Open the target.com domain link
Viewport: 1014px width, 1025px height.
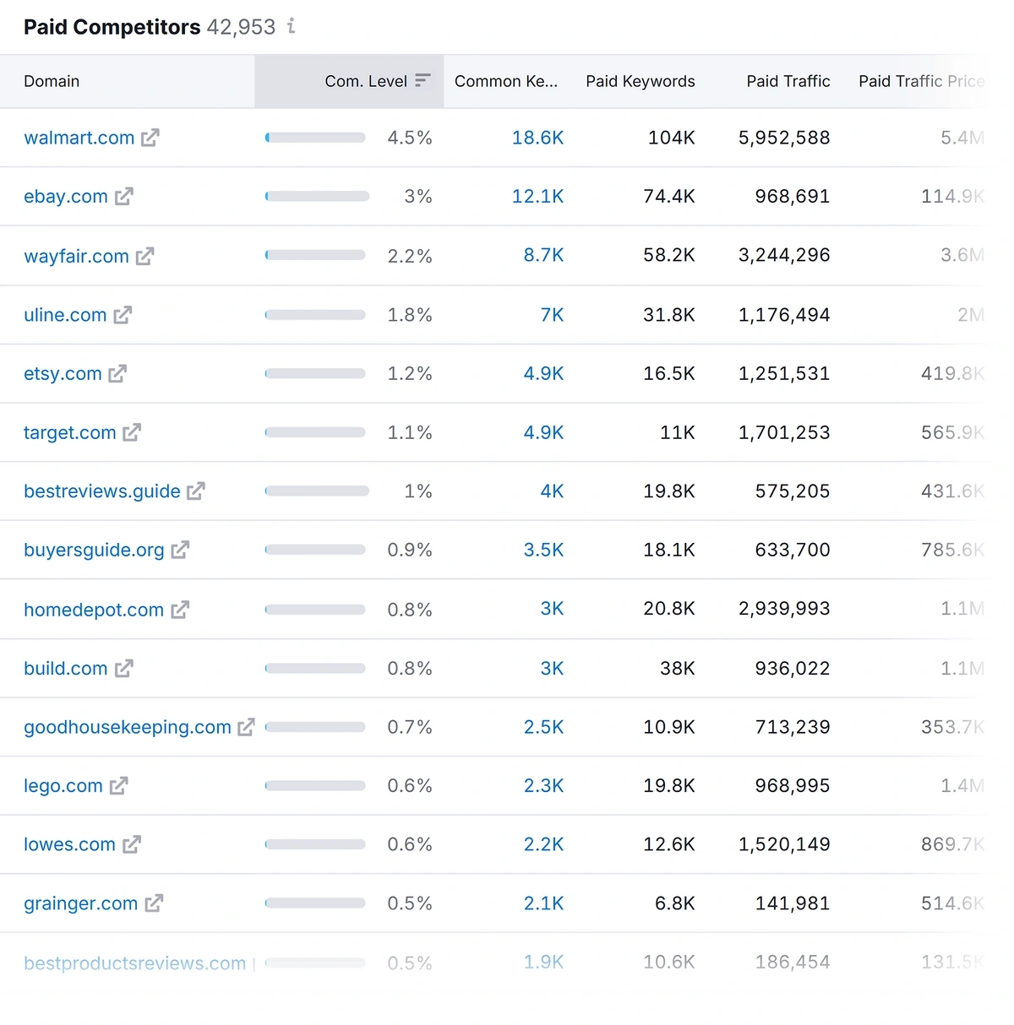(x=70, y=432)
